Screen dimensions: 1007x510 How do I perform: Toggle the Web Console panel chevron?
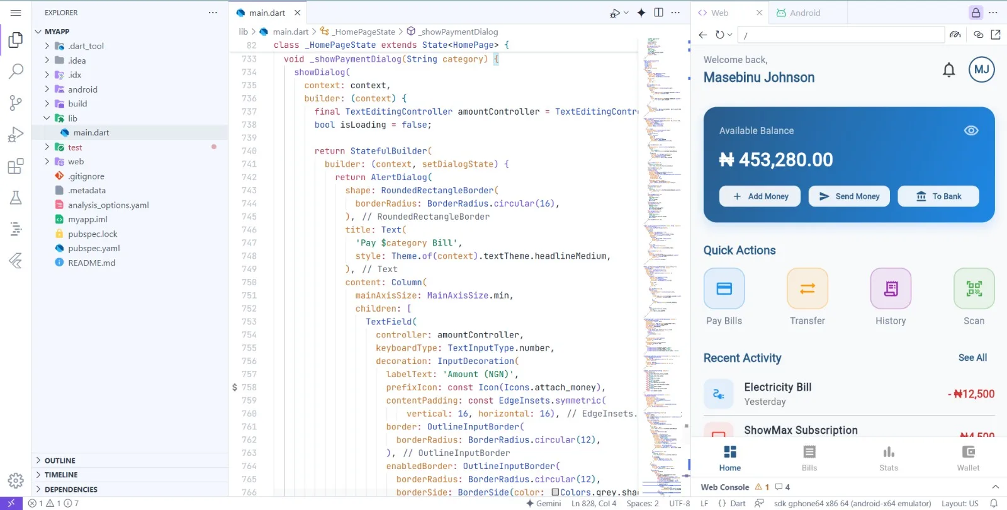point(995,487)
